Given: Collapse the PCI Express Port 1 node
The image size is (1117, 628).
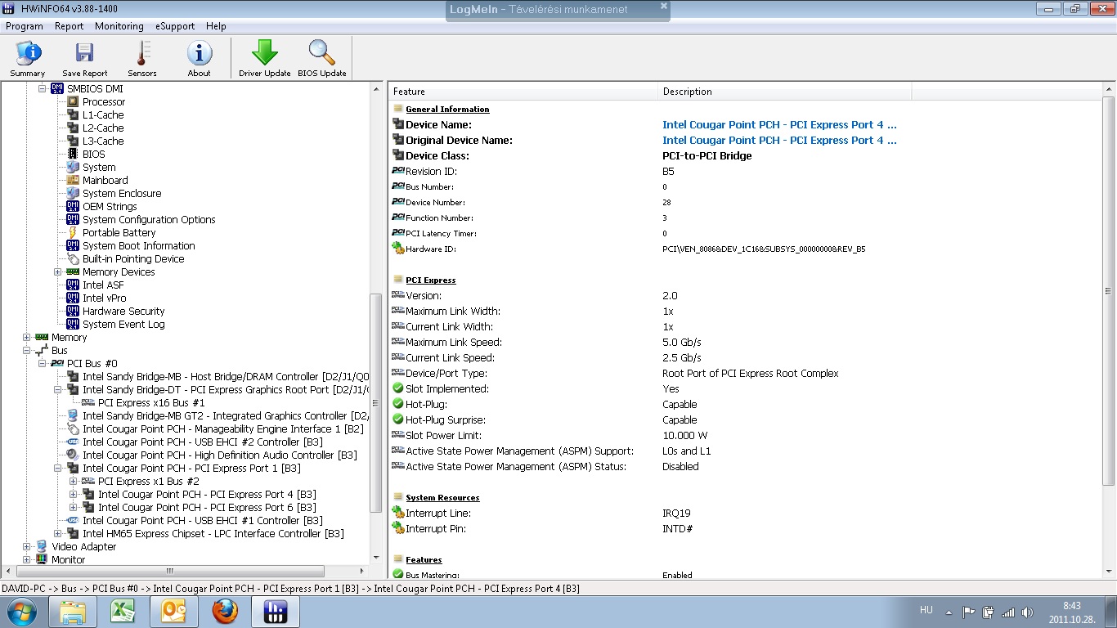Looking at the screenshot, I should (58, 468).
